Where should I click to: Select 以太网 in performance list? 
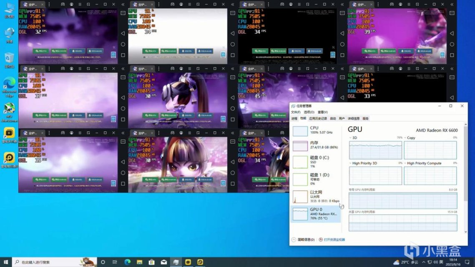tap(316, 196)
